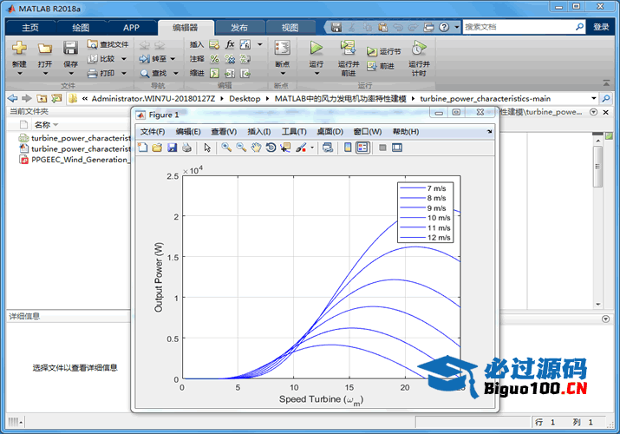
Task: Click the address bar search magnifier
Action: click(x=606, y=98)
